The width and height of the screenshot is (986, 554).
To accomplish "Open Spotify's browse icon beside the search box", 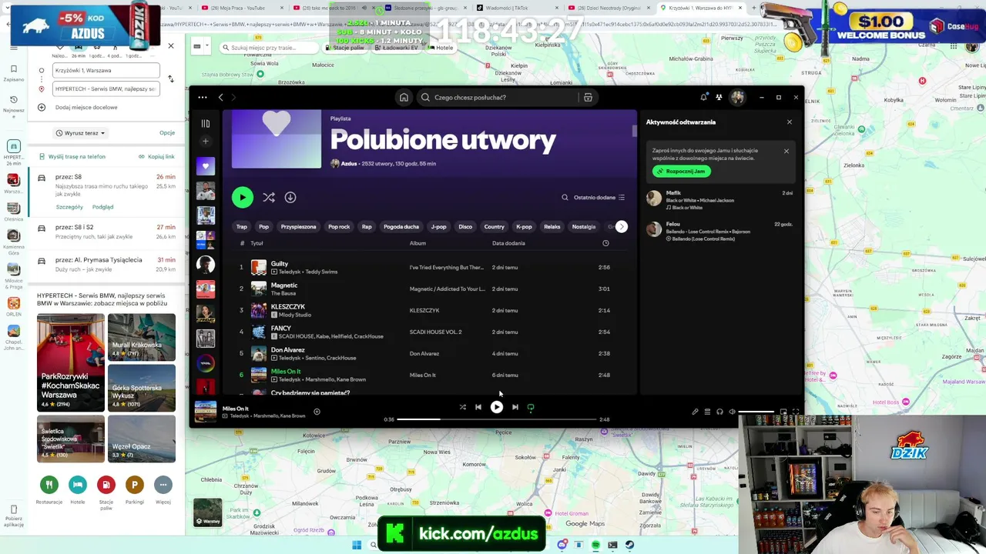I will click(x=588, y=98).
